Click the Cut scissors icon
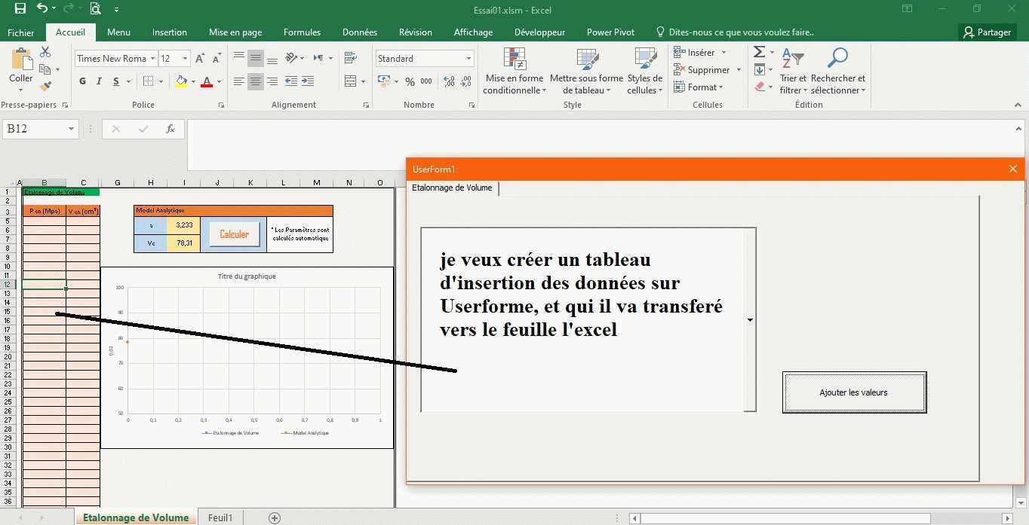Screen dimensions: 1029x525 click(45, 52)
